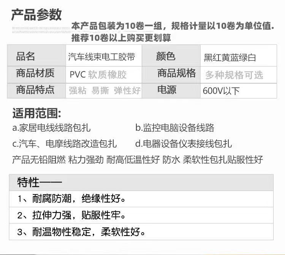Click the 特性—— section header
The image size is (285, 255).
pyautogui.click(x=141, y=182)
